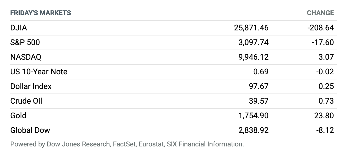This screenshot has width=344, height=156.
Task: Select the NASDAQ value 9,946.12
Action: pyautogui.click(x=253, y=57)
